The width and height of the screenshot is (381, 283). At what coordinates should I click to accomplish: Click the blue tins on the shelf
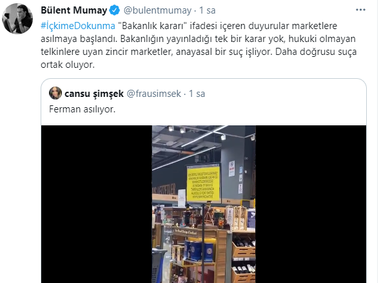199,251
